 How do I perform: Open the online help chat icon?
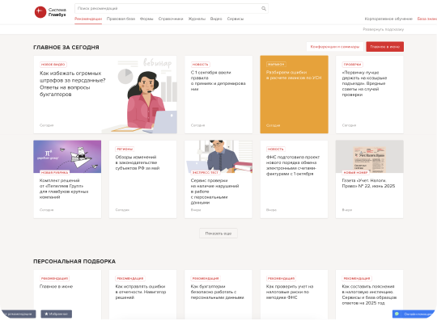397,314
